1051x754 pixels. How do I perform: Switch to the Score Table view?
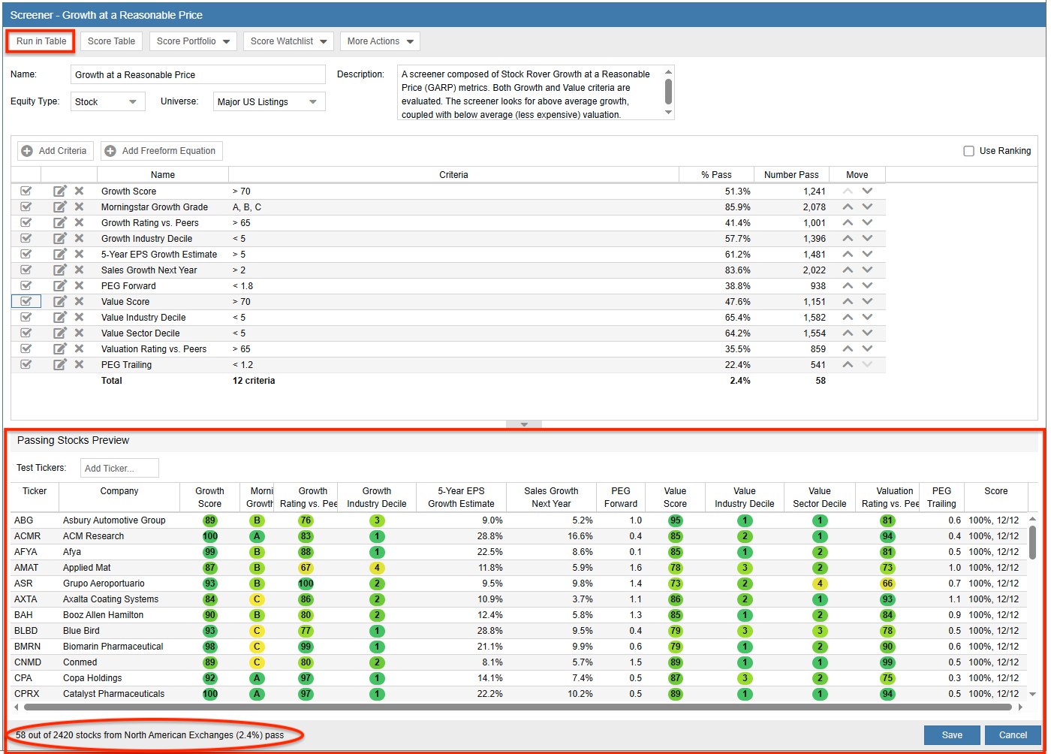tap(111, 41)
